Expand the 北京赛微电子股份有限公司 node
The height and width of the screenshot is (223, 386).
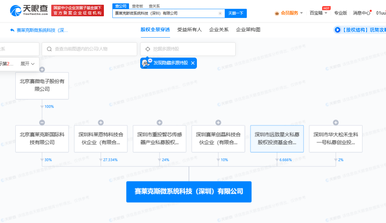(x=42, y=69)
